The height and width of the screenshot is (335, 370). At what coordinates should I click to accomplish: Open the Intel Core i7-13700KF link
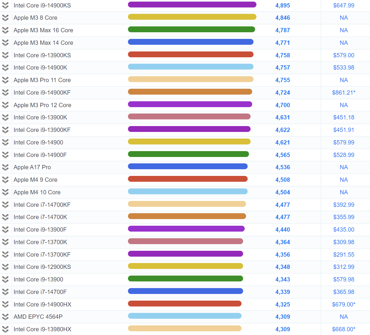click(42, 255)
